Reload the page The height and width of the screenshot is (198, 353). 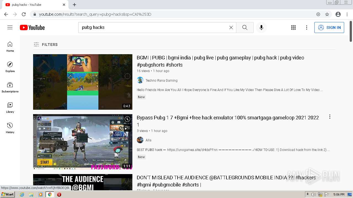[24, 14]
